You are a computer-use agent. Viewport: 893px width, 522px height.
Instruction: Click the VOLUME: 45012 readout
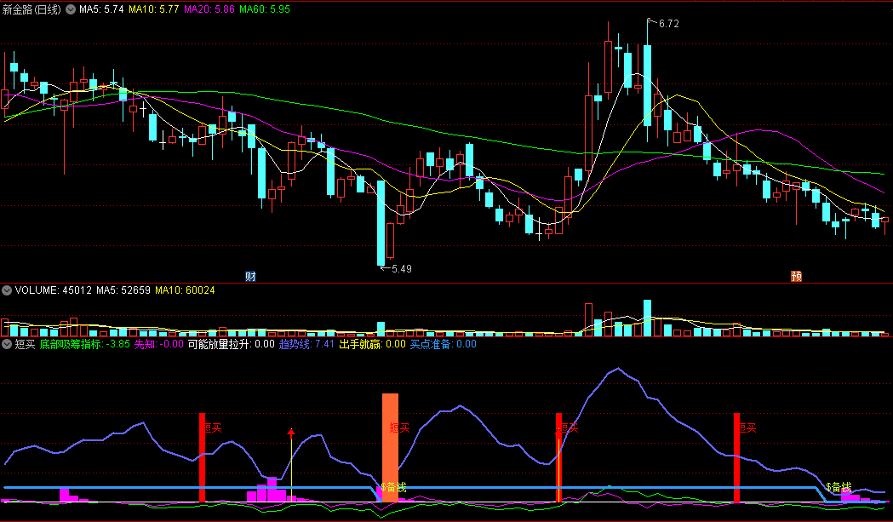54,290
